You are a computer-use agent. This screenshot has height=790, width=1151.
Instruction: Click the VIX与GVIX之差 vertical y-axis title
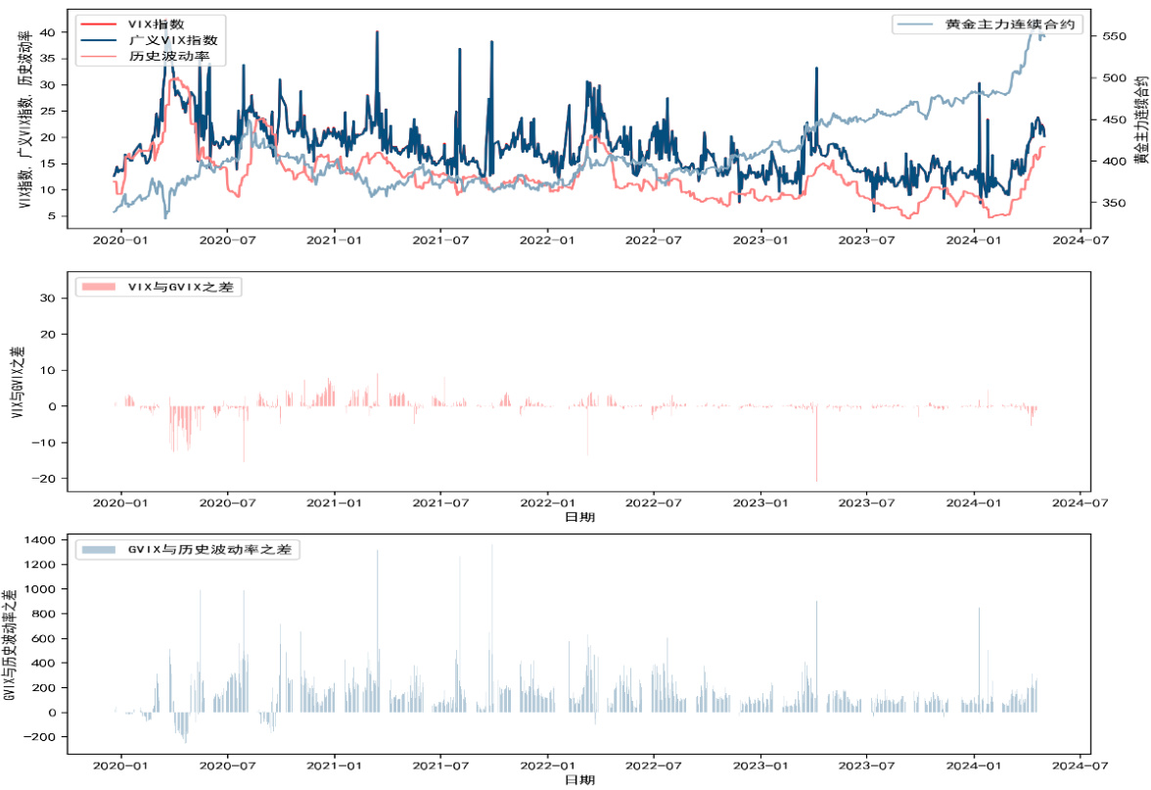coord(18,383)
